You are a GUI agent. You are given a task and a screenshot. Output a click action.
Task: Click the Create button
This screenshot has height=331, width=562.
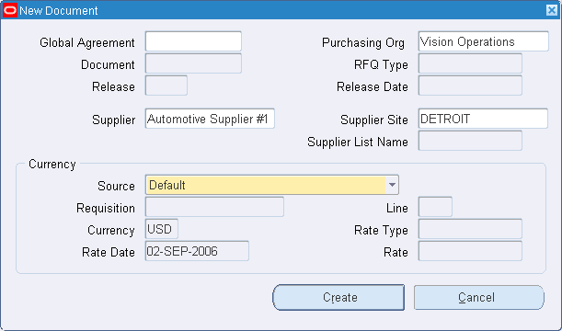point(338,297)
